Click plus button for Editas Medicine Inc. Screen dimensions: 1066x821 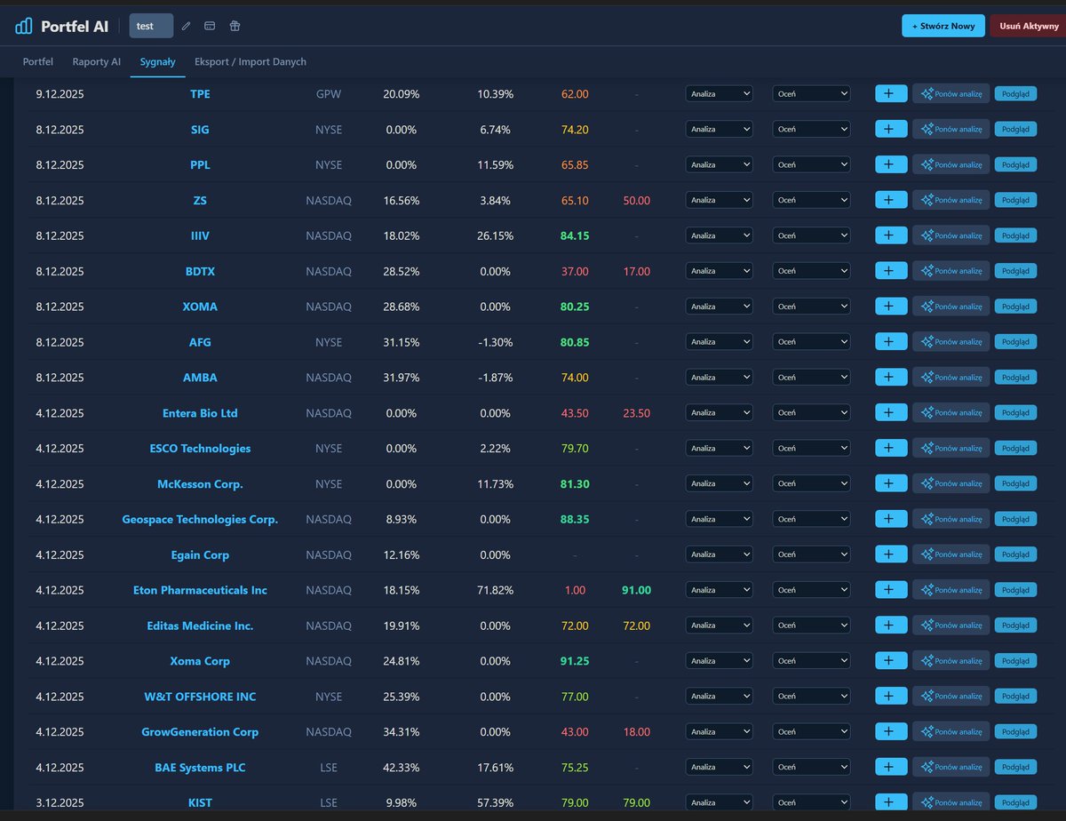pos(891,626)
